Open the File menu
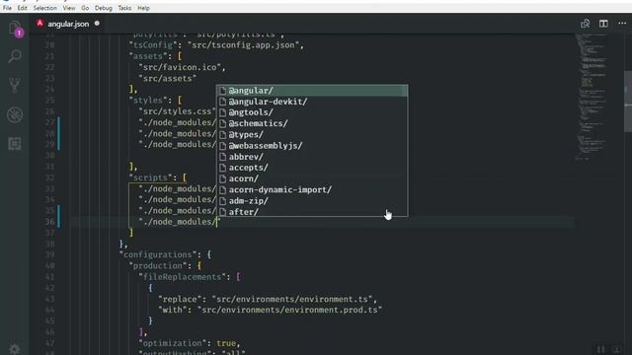 point(7,8)
